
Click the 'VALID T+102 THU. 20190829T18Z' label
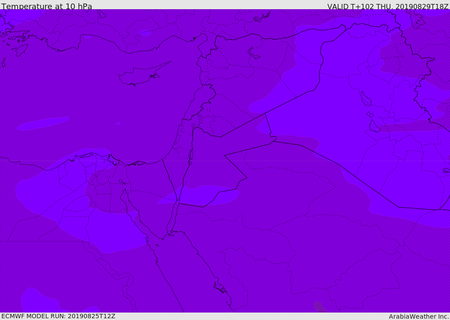[x=388, y=6]
